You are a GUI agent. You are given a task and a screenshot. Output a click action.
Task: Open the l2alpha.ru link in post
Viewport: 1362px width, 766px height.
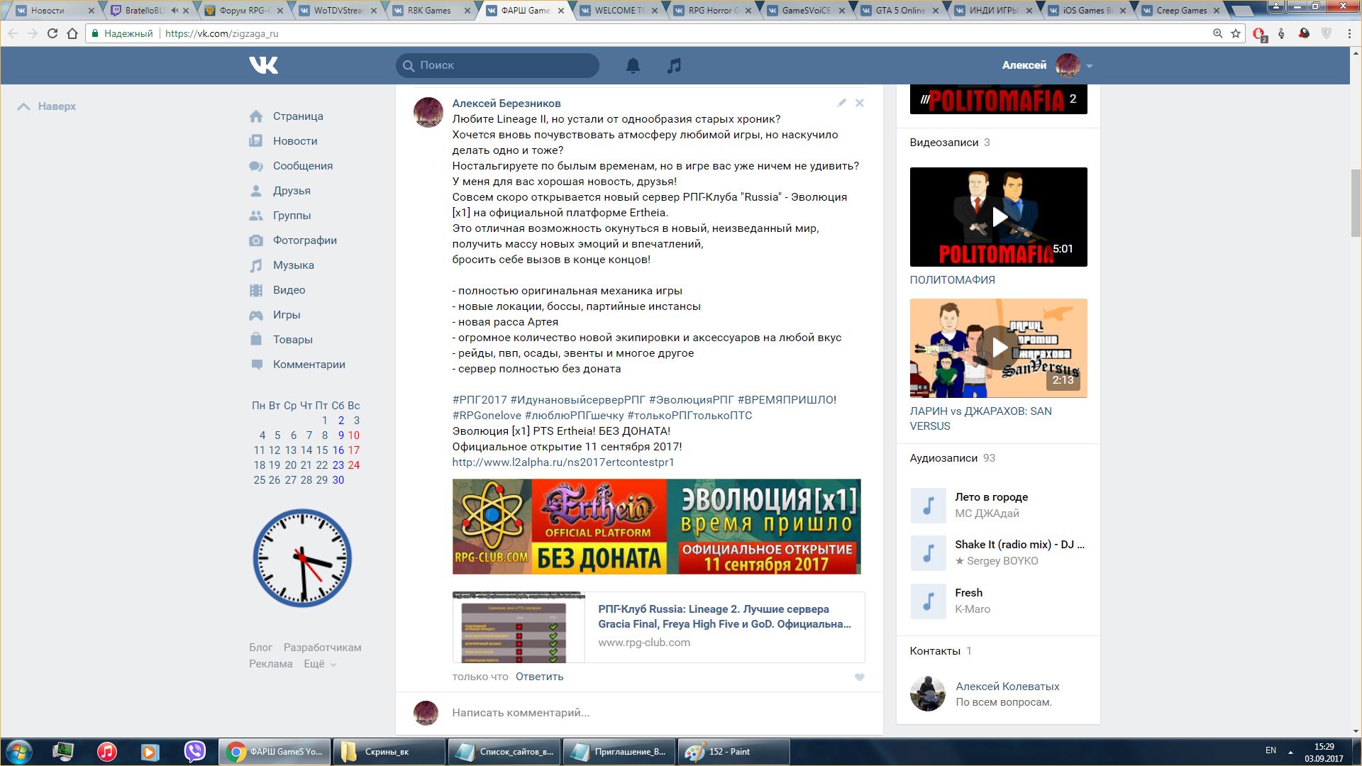[x=563, y=462]
